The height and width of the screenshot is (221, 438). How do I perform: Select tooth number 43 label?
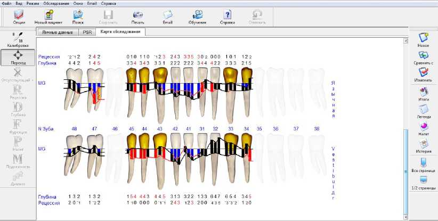click(160, 129)
